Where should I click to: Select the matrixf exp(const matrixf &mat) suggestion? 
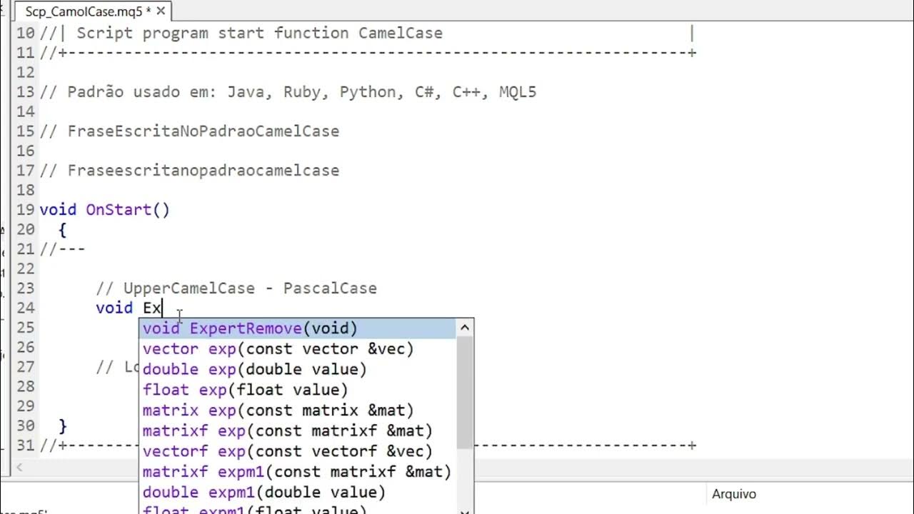(x=287, y=430)
